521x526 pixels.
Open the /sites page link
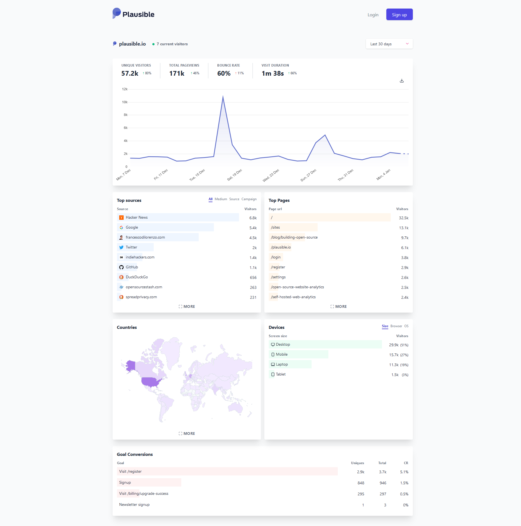point(275,228)
